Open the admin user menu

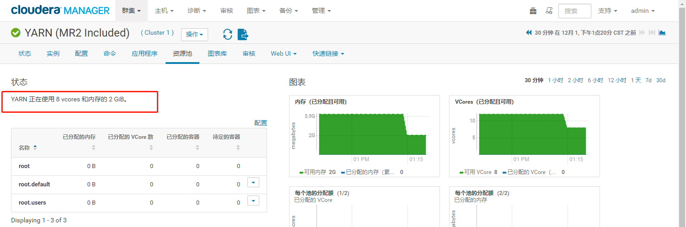click(643, 11)
